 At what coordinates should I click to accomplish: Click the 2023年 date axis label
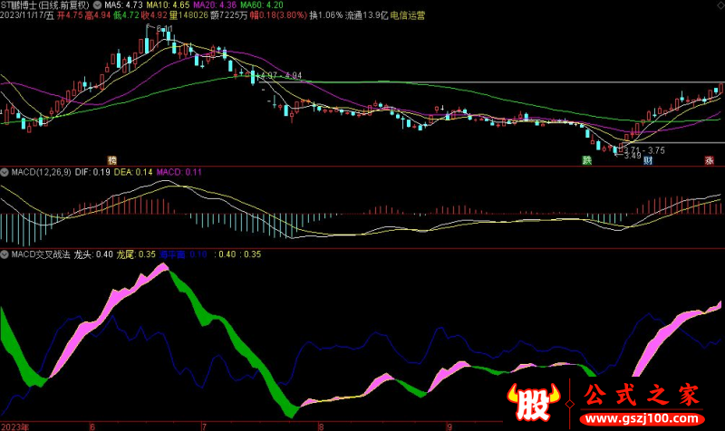[x=14, y=426]
